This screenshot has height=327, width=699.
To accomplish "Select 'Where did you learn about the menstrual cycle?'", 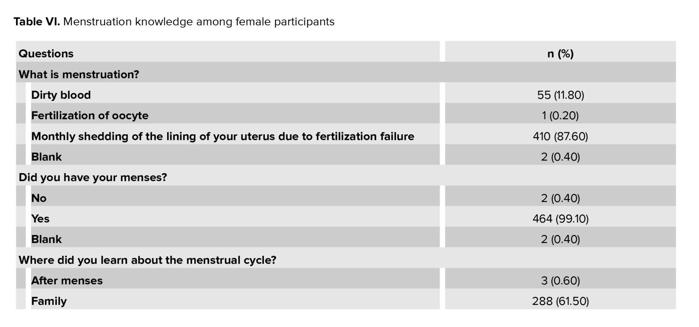I will [x=147, y=260].
